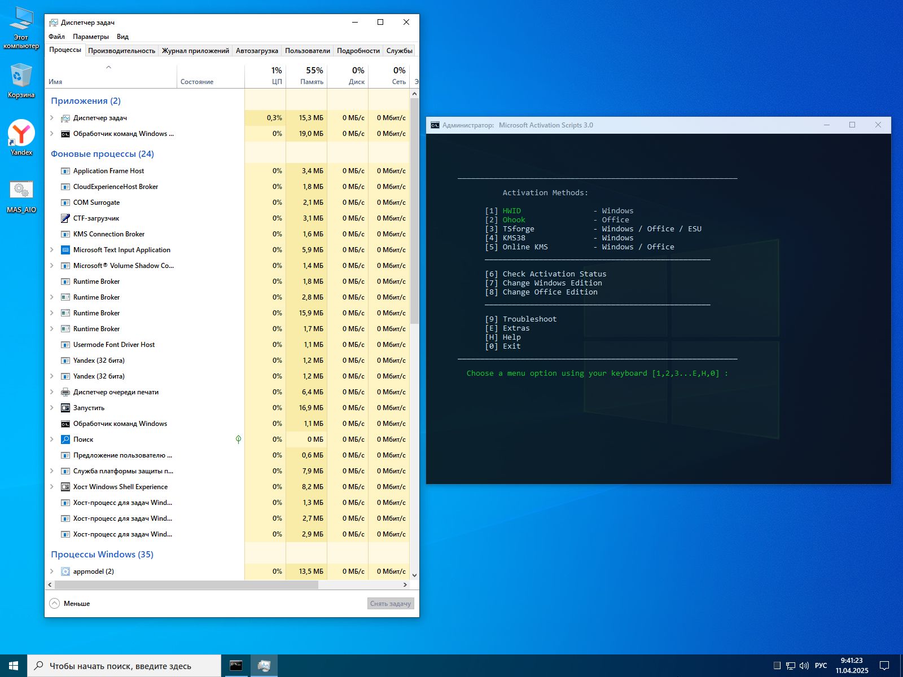
Task: Expand the Microsoft Volume Shadow Copy row
Action: 52,266
